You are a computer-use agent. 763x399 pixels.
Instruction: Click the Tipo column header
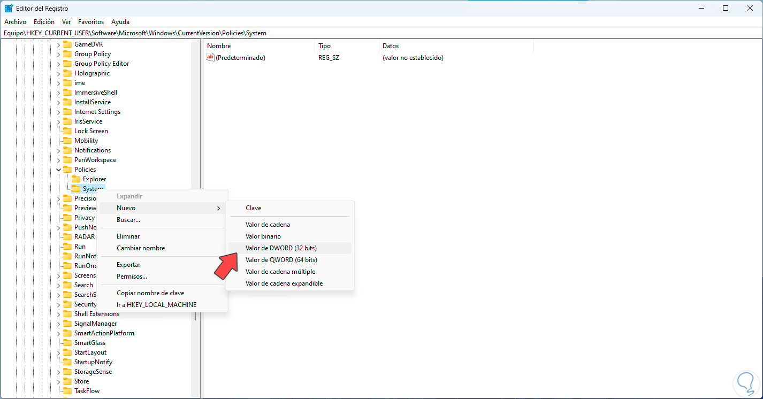point(347,46)
